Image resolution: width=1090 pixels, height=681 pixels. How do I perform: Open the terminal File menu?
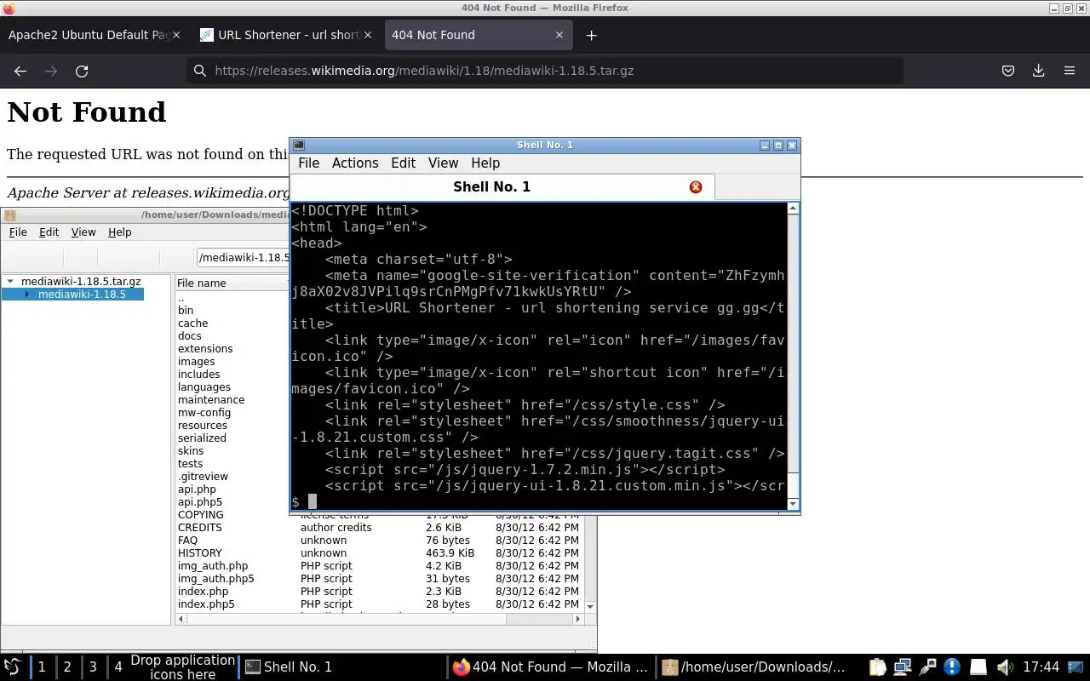[309, 163]
